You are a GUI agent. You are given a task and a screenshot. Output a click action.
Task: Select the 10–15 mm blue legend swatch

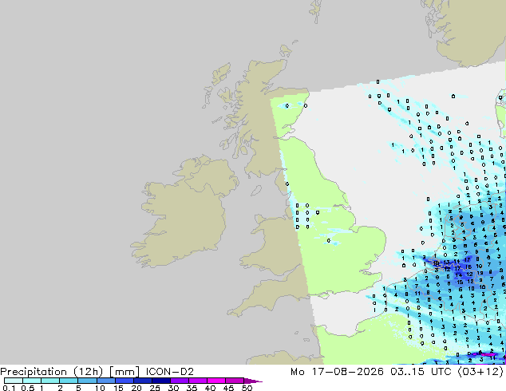106,381
